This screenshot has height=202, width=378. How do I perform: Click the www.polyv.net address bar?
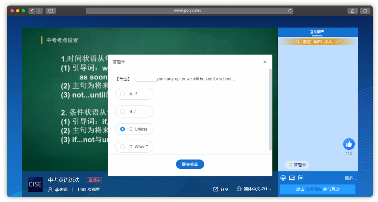pyautogui.click(x=187, y=11)
